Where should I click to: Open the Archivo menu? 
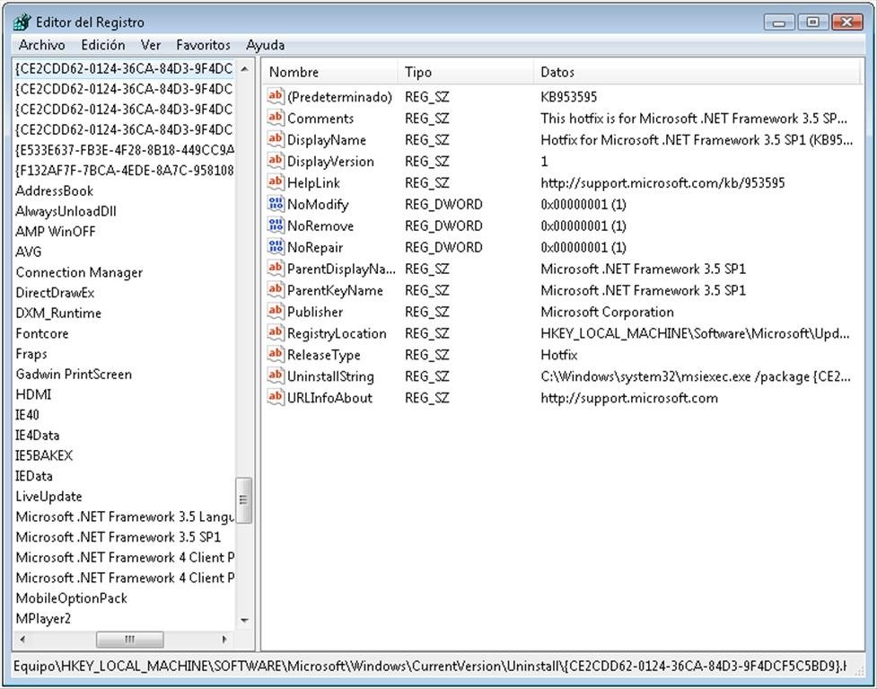(42, 45)
